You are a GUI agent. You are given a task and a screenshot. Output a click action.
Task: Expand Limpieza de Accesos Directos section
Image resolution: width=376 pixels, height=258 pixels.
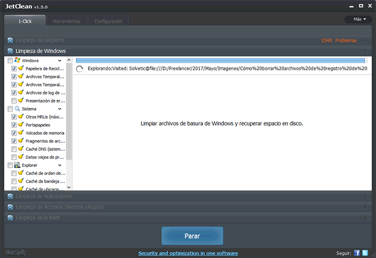pyautogui.click(x=365, y=207)
